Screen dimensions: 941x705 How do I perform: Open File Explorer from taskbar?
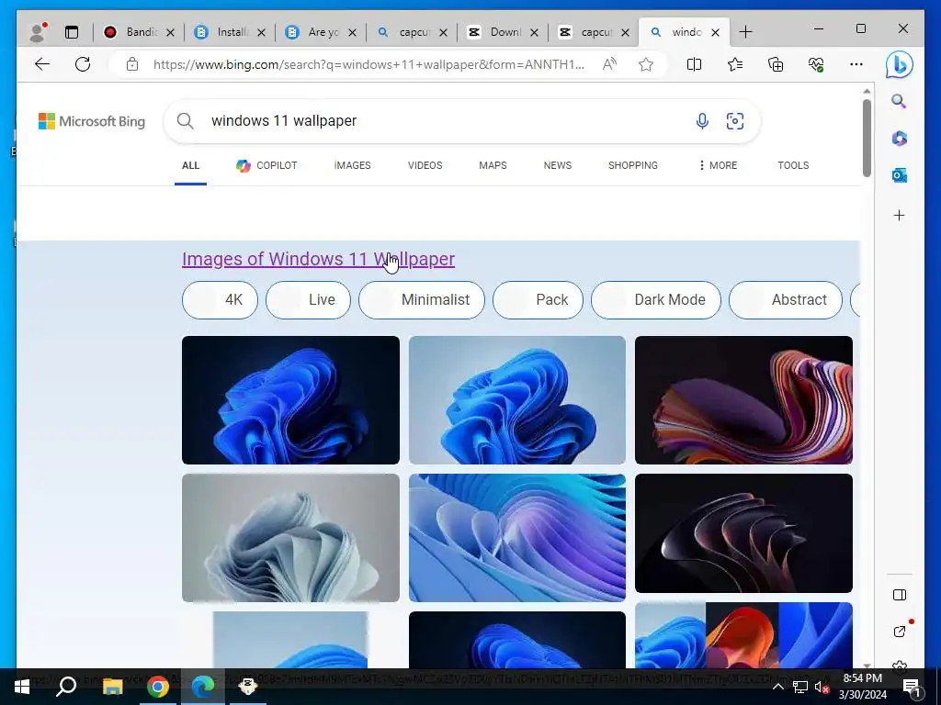point(112,687)
